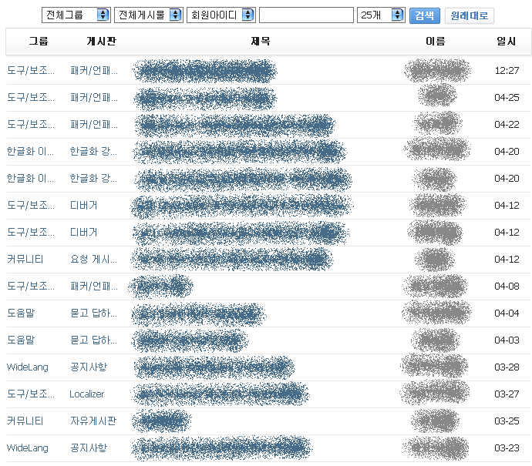532x466 pixels.
Task: Open the 요청 게시... board link
Action: tap(93, 260)
